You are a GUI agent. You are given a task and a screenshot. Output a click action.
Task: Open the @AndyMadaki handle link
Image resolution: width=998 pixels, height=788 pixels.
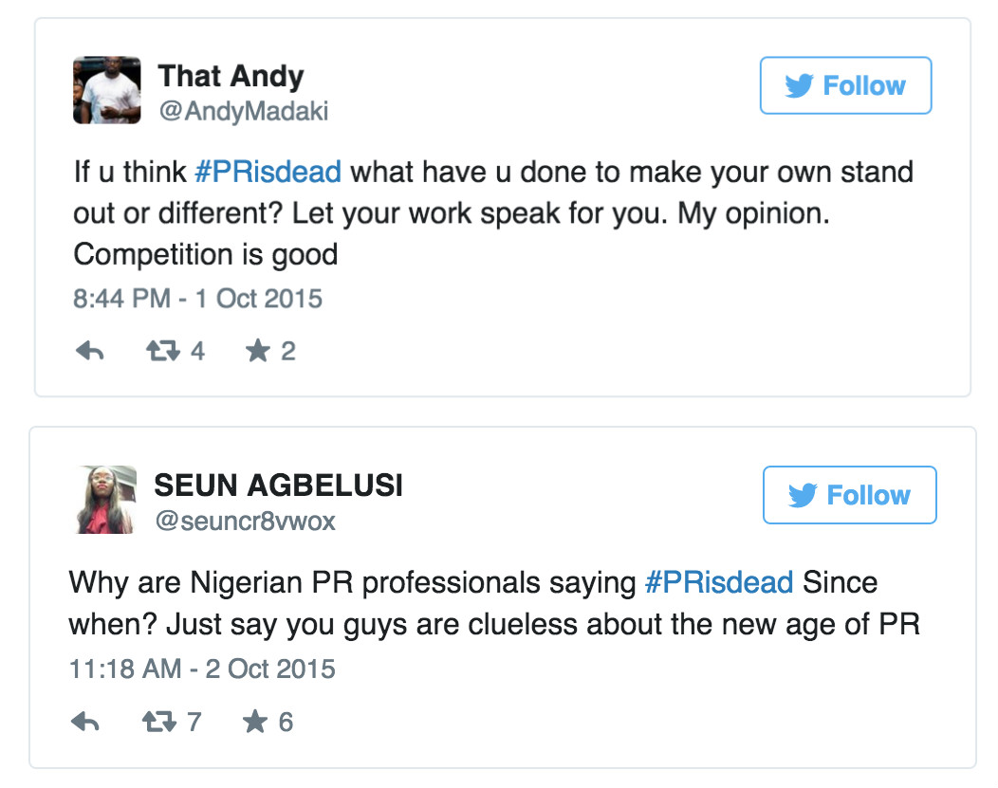(x=243, y=112)
